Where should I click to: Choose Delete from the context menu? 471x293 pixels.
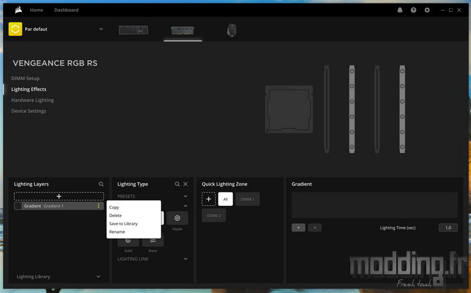(x=115, y=215)
